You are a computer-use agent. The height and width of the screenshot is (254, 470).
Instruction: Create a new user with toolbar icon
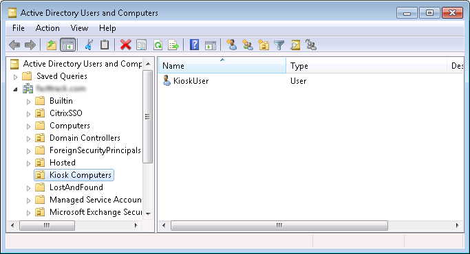231,45
